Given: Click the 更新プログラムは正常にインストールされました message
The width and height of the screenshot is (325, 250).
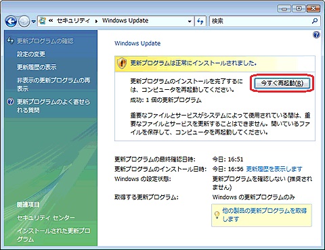Looking at the screenshot, I should tap(194, 63).
